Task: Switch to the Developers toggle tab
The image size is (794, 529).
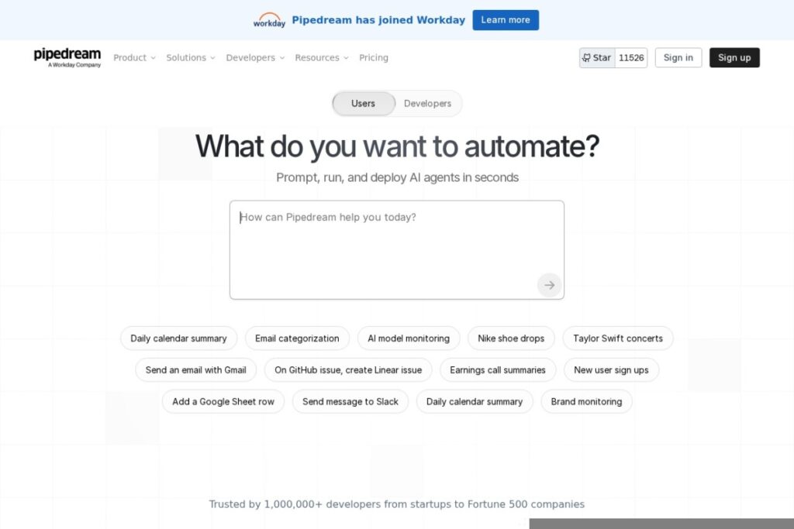Action: point(427,104)
